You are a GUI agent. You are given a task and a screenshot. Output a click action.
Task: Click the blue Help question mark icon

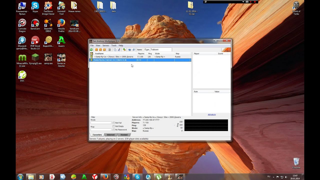click(129, 50)
